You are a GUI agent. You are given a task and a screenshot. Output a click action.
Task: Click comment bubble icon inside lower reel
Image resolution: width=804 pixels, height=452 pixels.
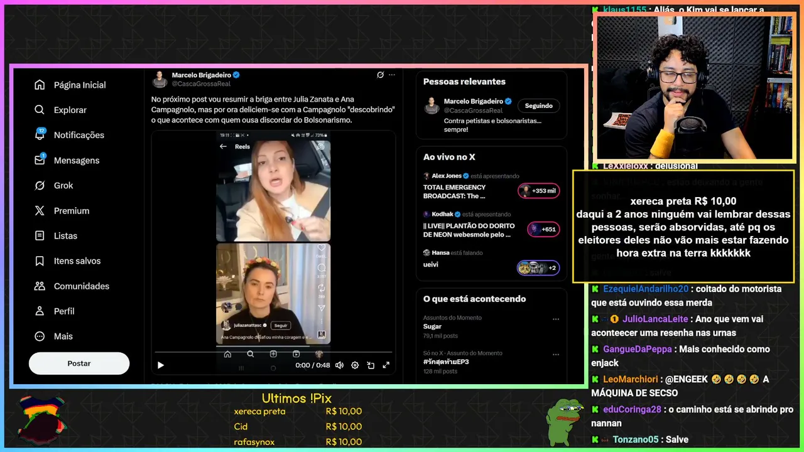[321, 267]
